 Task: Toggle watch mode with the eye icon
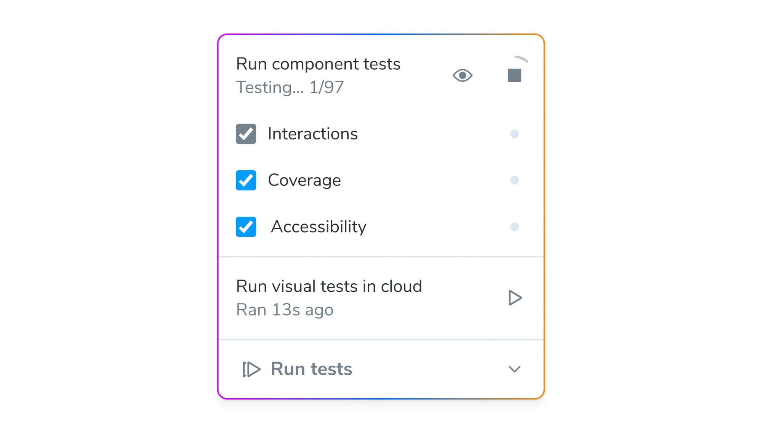pos(463,75)
